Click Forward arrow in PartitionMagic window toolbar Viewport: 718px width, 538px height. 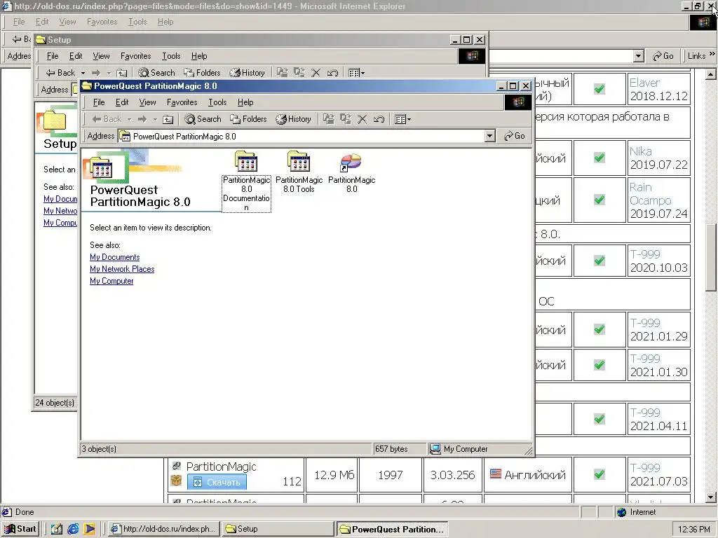pyautogui.click(x=142, y=119)
